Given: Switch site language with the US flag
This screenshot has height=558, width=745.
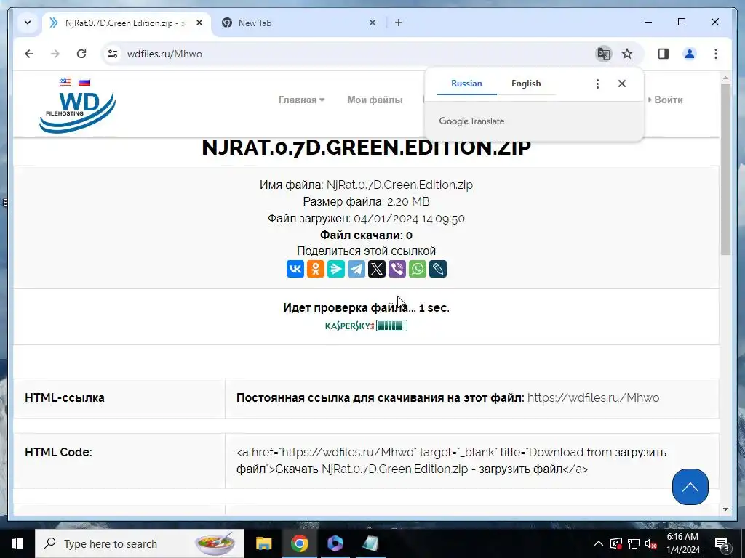Looking at the screenshot, I should 65,81.
